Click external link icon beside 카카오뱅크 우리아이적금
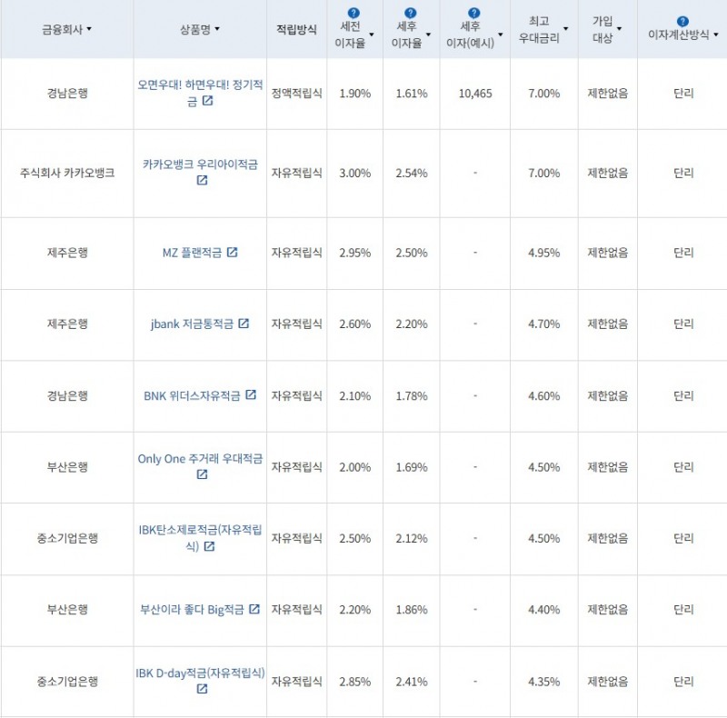 pyautogui.click(x=202, y=181)
